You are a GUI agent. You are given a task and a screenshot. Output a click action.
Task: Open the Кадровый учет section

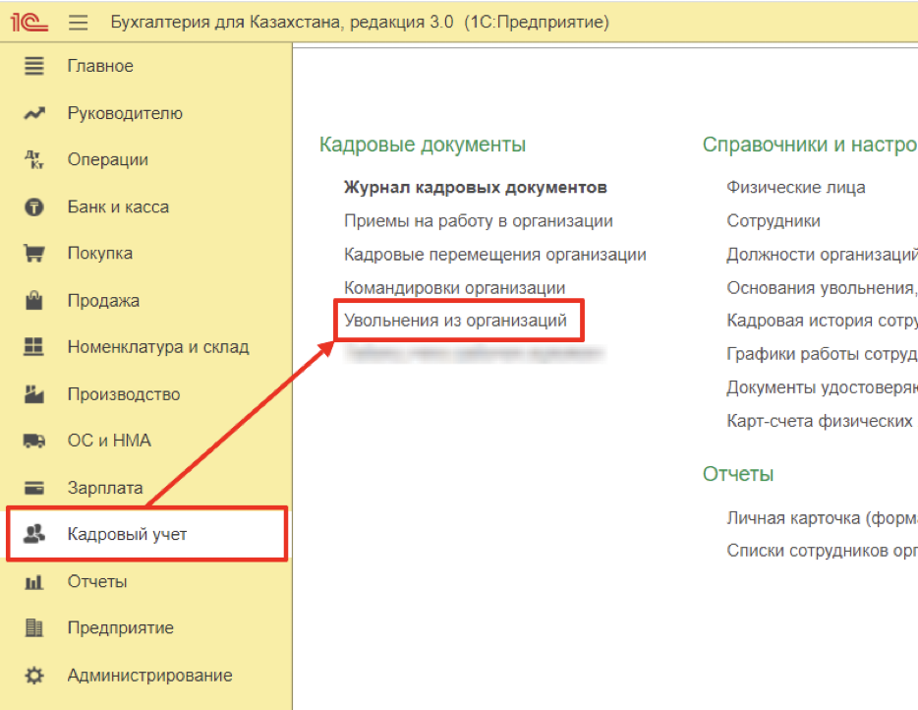pos(127,534)
